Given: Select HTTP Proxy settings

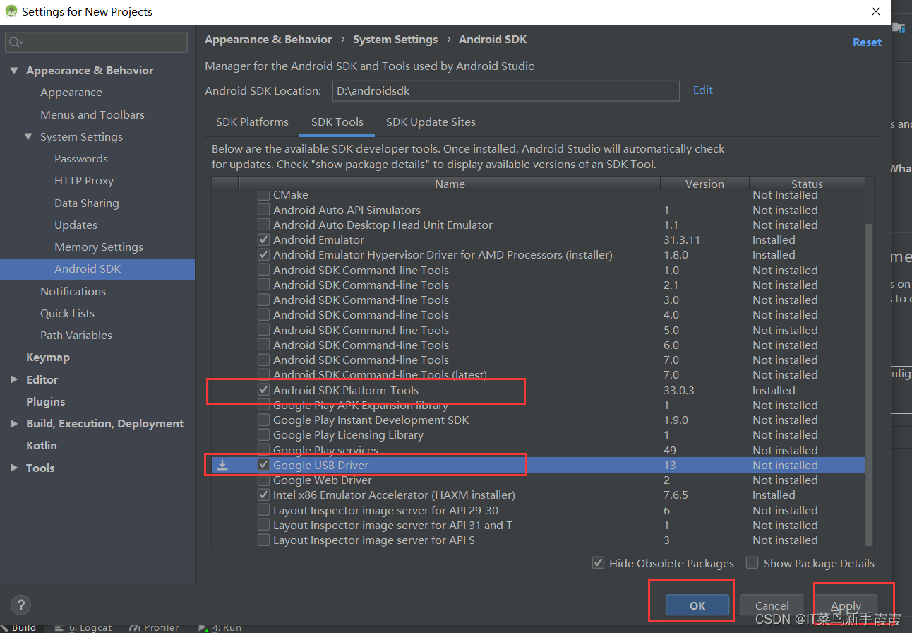Looking at the screenshot, I should [x=84, y=180].
